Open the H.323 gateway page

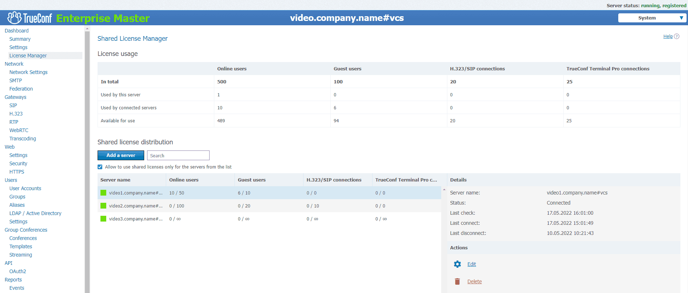coord(16,114)
